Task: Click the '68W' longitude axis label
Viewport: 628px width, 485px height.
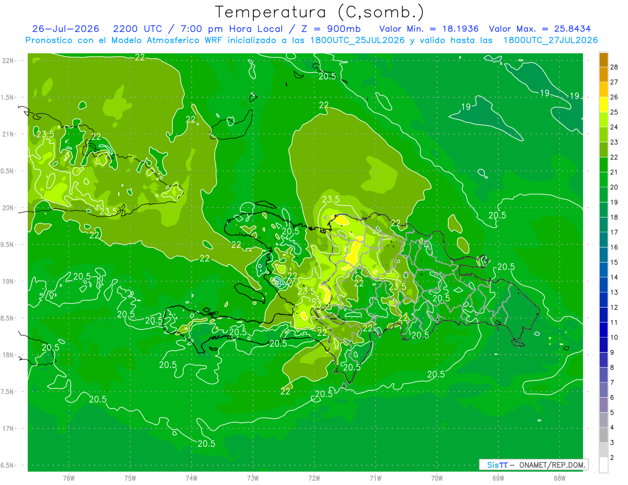Action: pyautogui.click(x=559, y=478)
